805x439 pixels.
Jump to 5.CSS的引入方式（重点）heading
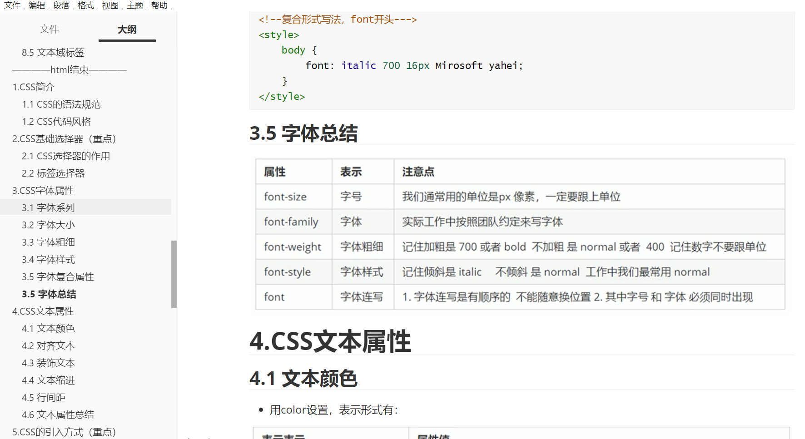(x=64, y=432)
